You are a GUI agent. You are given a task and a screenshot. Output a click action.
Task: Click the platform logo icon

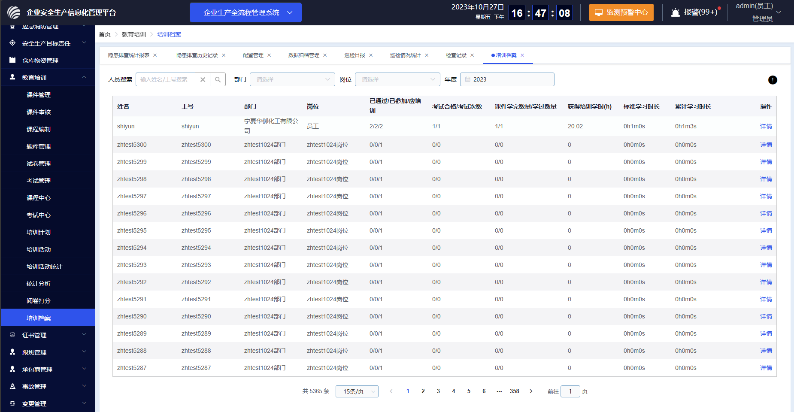click(14, 12)
